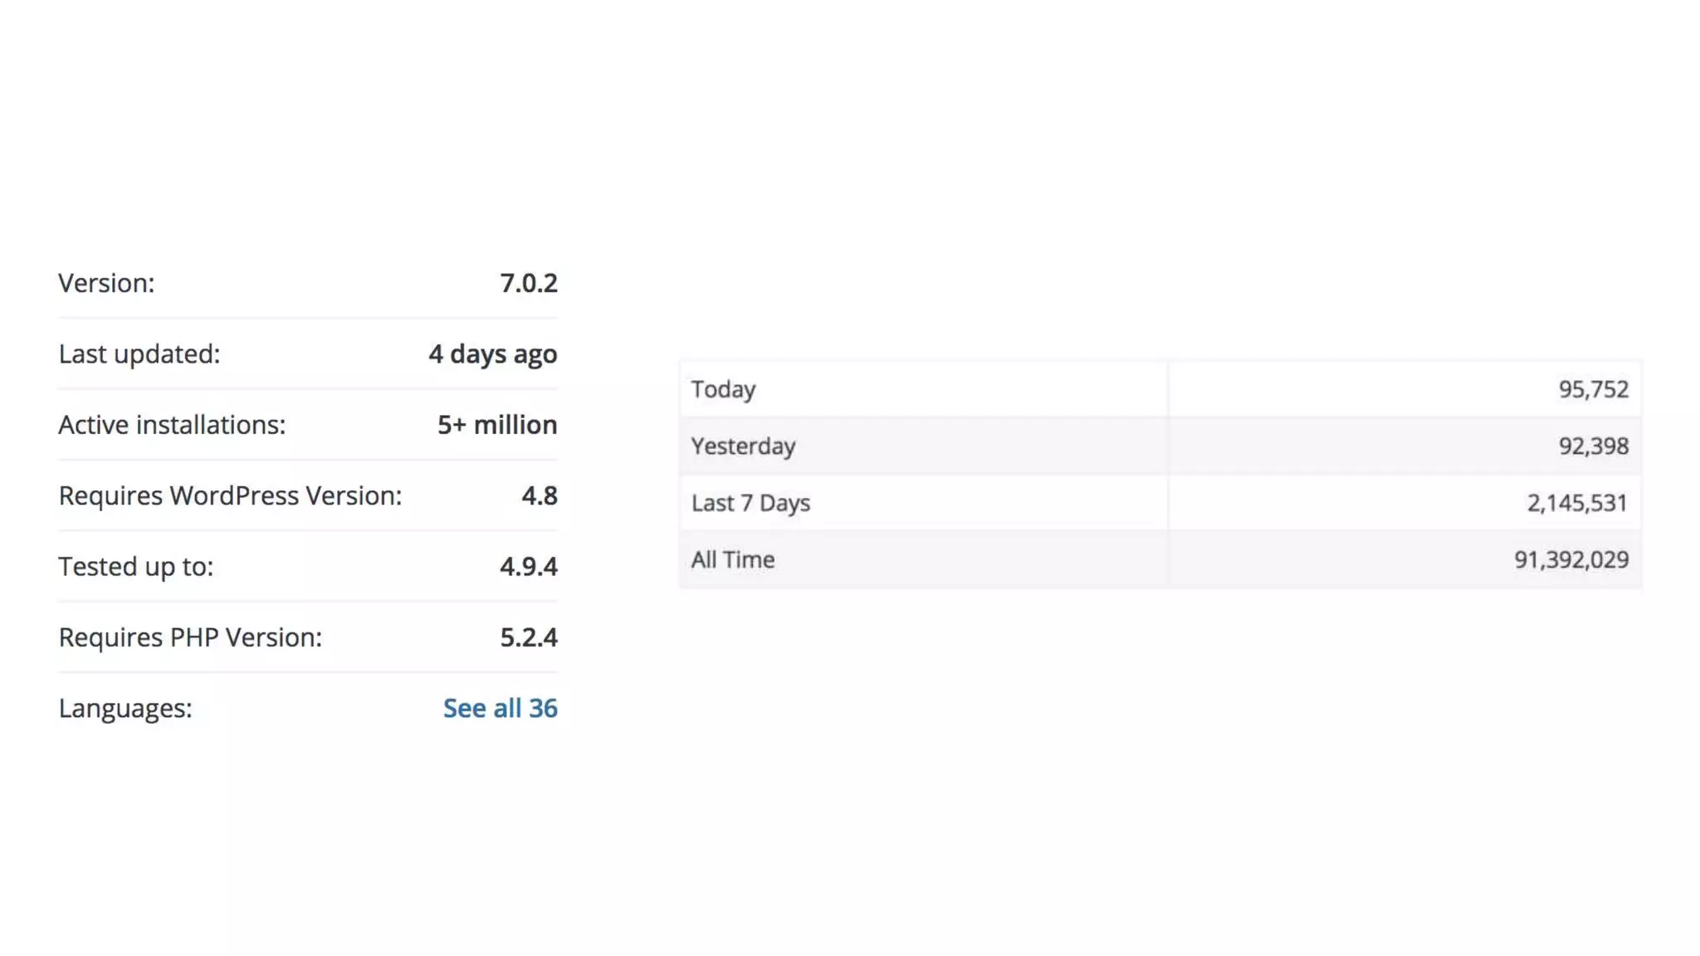Select the 92,398 yesterday download count
The image size is (1700, 956).
1594,446
